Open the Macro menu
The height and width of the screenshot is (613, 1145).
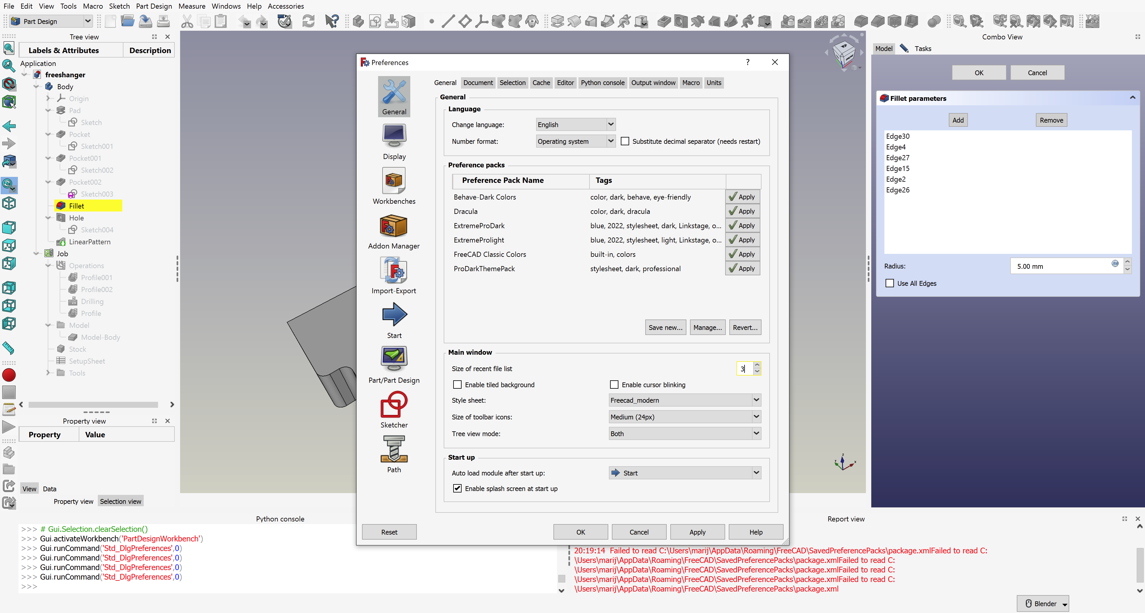tap(93, 6)
